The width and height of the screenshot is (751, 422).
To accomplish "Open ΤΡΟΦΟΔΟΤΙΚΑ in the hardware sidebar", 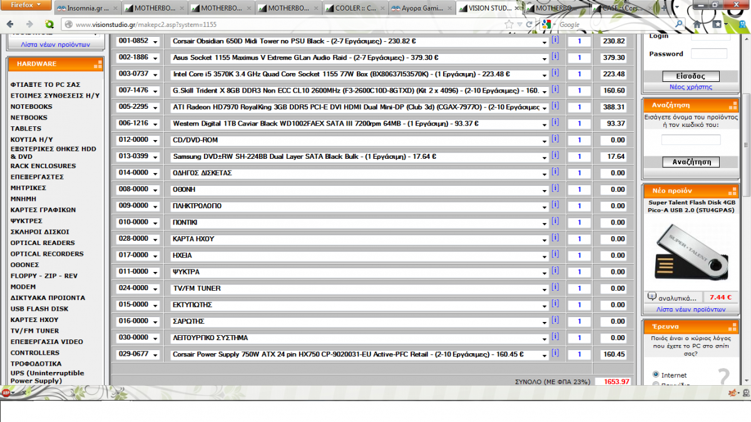I will point(36,363).
